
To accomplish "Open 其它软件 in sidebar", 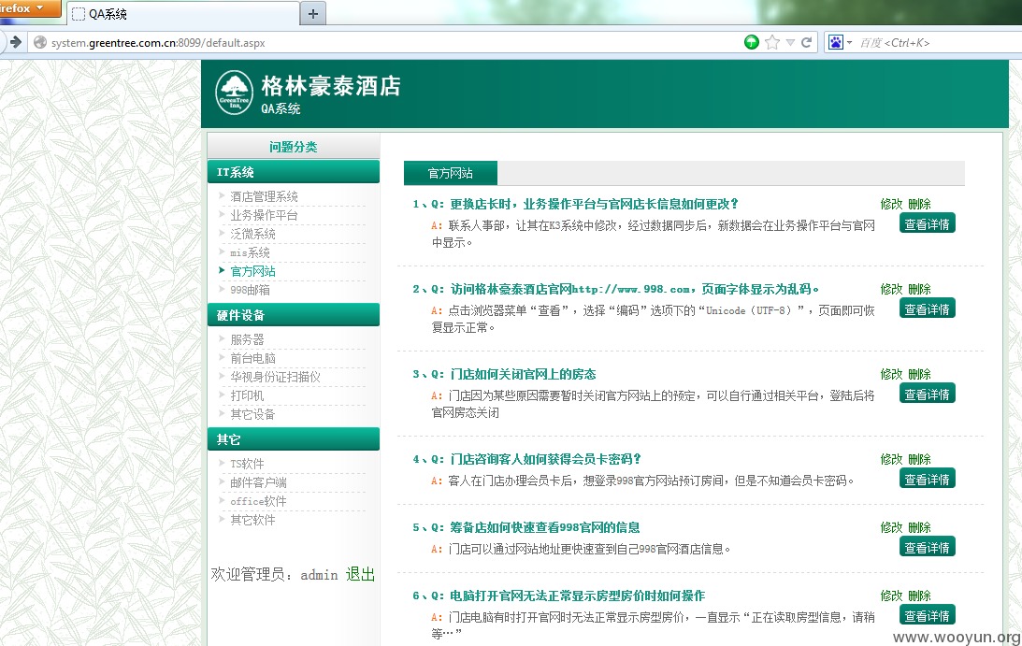I will click(x=252, y=520).
